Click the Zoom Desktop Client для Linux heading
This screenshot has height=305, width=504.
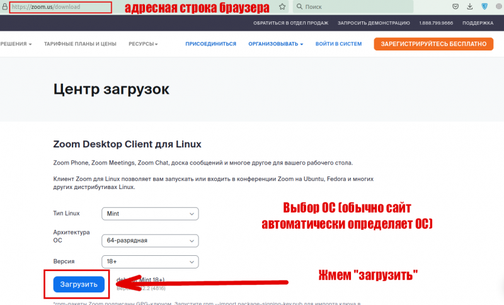[x=127, y=144]
